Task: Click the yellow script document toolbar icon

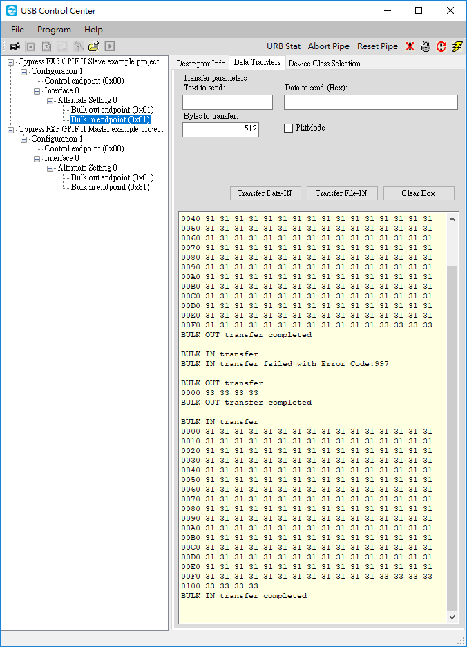Action: (x=94, y=46)
